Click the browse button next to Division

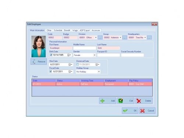click(x=100, y=38)
